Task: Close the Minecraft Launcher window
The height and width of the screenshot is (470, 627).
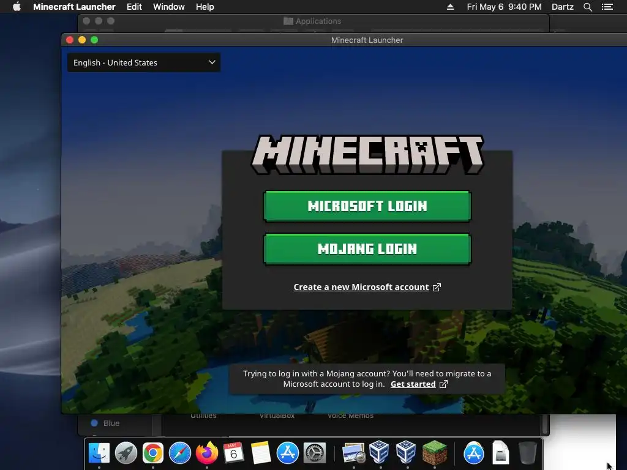Action: (x=70, y=40)
